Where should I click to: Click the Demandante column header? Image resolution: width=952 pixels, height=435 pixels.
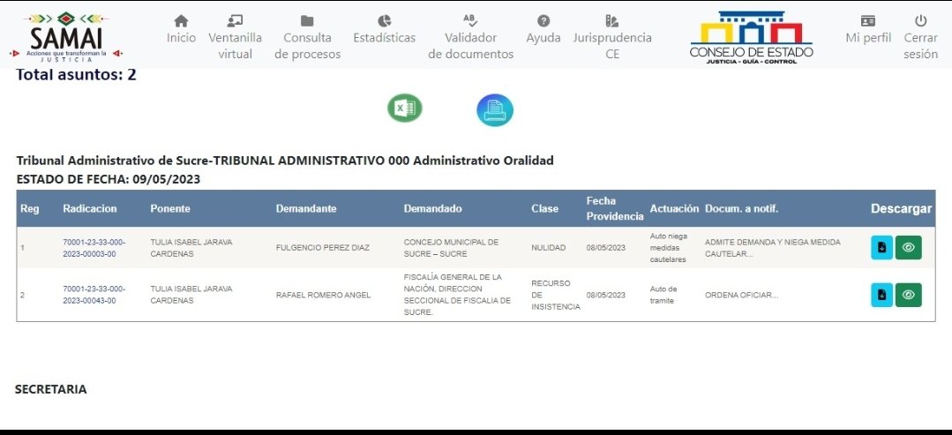(306, 208)
